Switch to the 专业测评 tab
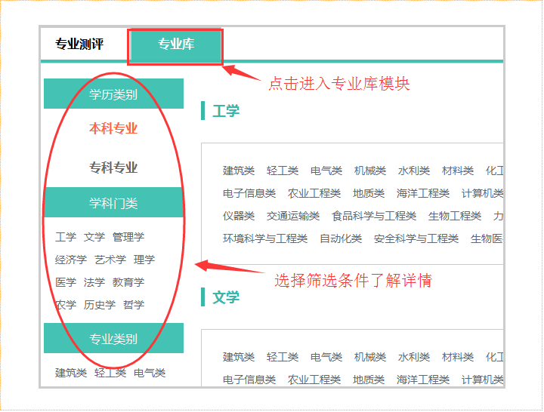Image resolution: width=544 pixels, height=412 pixels. [x=79, y=45]
